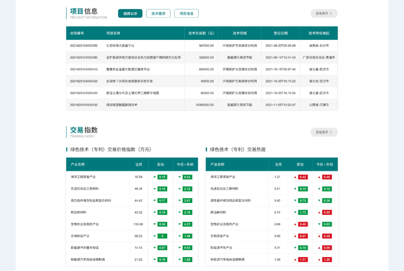The image size is (404, 271).
Task: Click contract number 2021420124000390
Action: pos(84,57)
